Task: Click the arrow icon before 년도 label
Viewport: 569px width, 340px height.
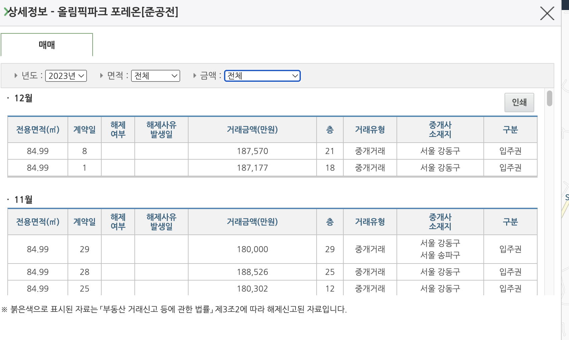Action: [15, 76]
